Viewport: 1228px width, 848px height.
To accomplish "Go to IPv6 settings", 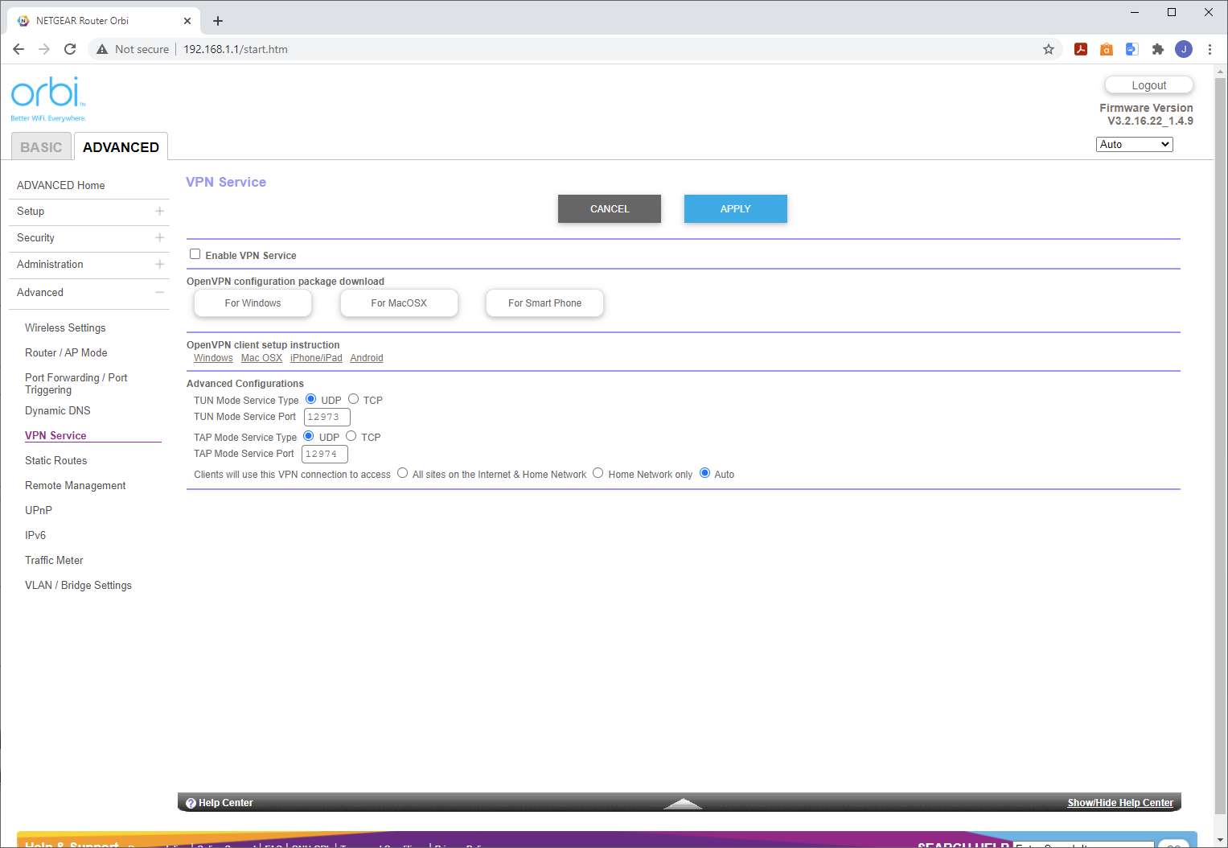I will [35, 535].
